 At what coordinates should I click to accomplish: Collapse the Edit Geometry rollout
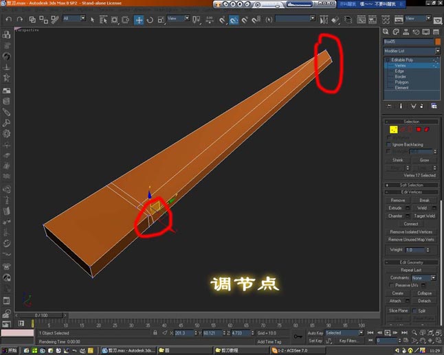tap(412, 262)
